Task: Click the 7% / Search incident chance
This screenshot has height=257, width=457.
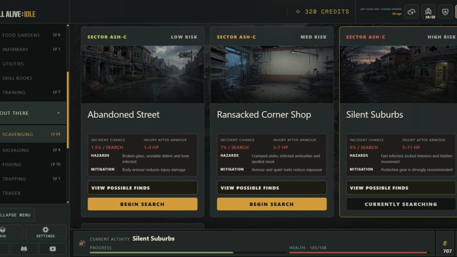Action: [234, 147]
